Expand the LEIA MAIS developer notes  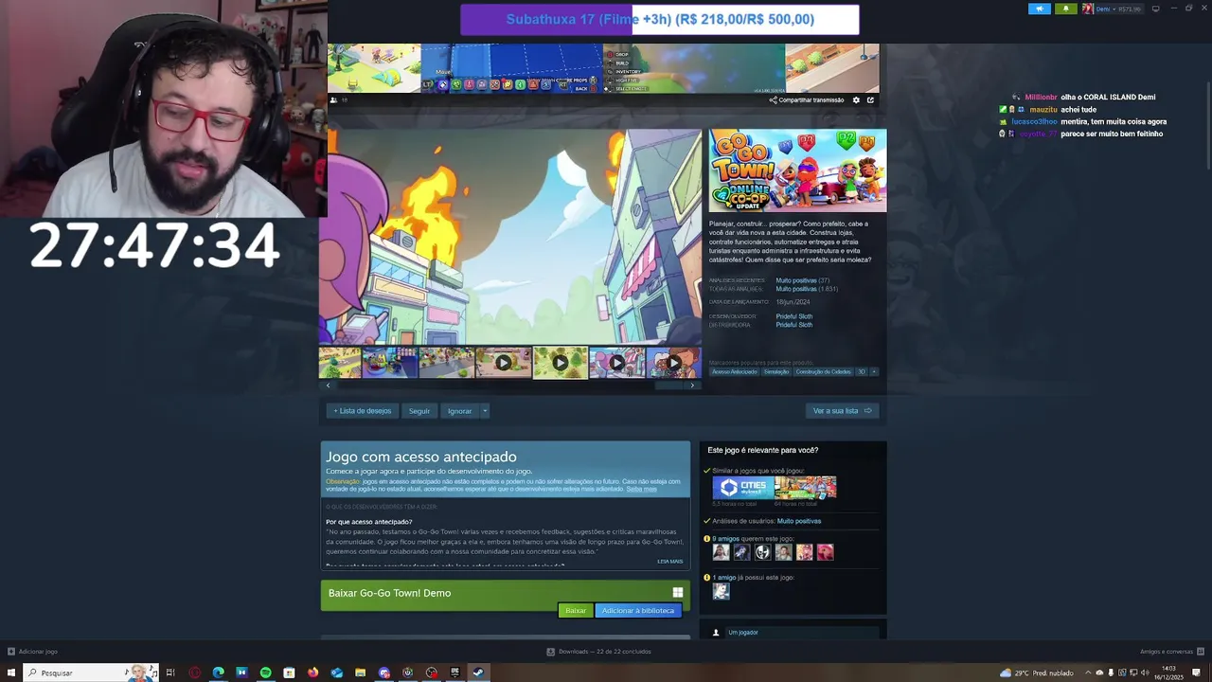pyautogui.click(x=669, y=561)
